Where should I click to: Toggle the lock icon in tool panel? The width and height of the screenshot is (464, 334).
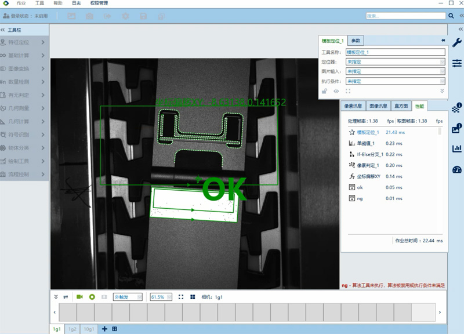(325, 91)
